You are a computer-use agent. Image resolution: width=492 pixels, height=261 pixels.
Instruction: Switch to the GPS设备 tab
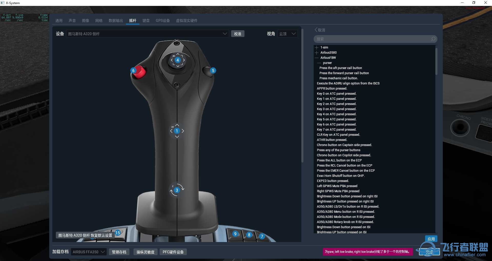[163, 21]
